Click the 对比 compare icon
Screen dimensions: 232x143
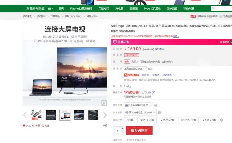click(x=43, y=126)
